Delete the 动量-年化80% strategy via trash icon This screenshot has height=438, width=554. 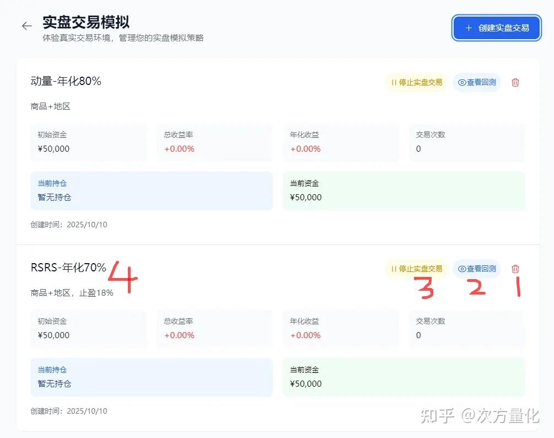click(x=515, y=83)
